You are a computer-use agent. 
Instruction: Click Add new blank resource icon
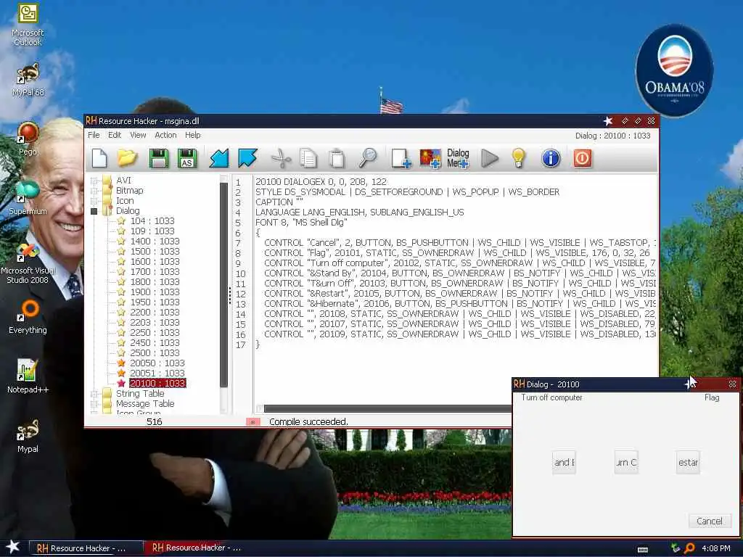click(401, 158)
